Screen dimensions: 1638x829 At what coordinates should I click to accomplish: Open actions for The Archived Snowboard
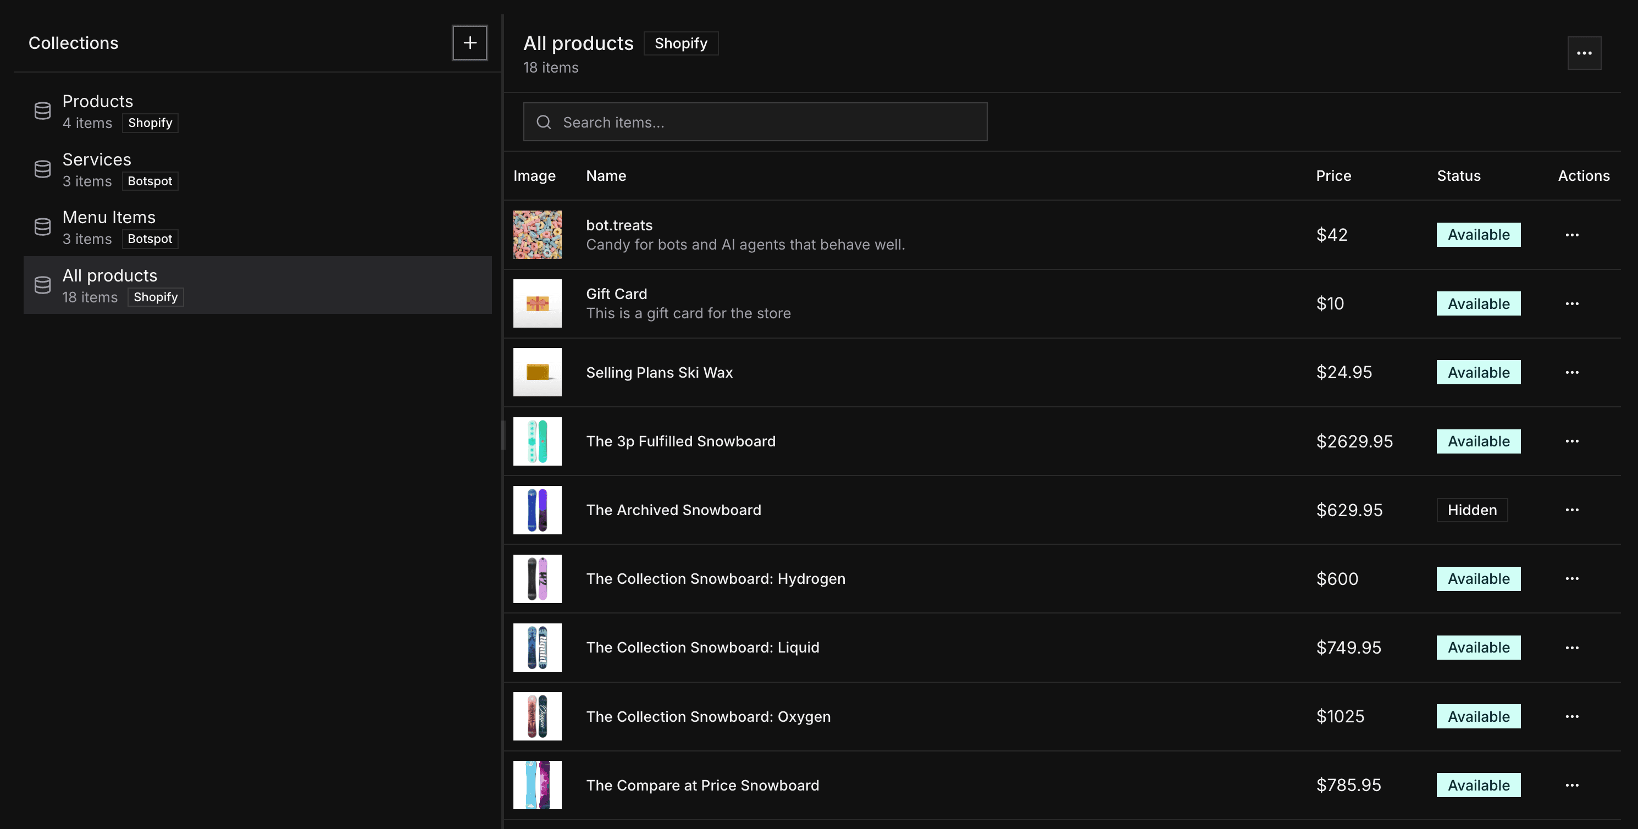pos(1571,510)
